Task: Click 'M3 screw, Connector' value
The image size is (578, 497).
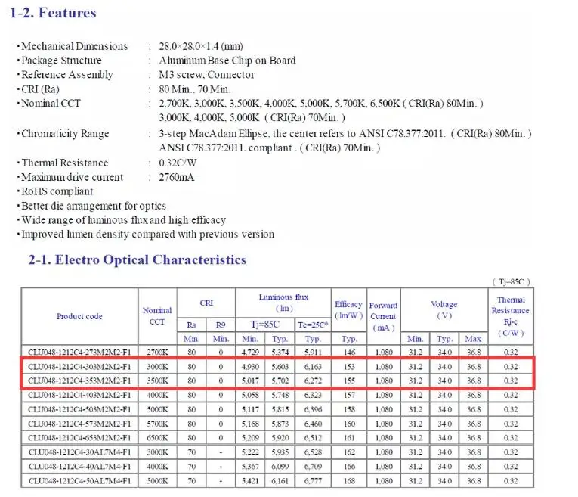Action: coord(206,75)
